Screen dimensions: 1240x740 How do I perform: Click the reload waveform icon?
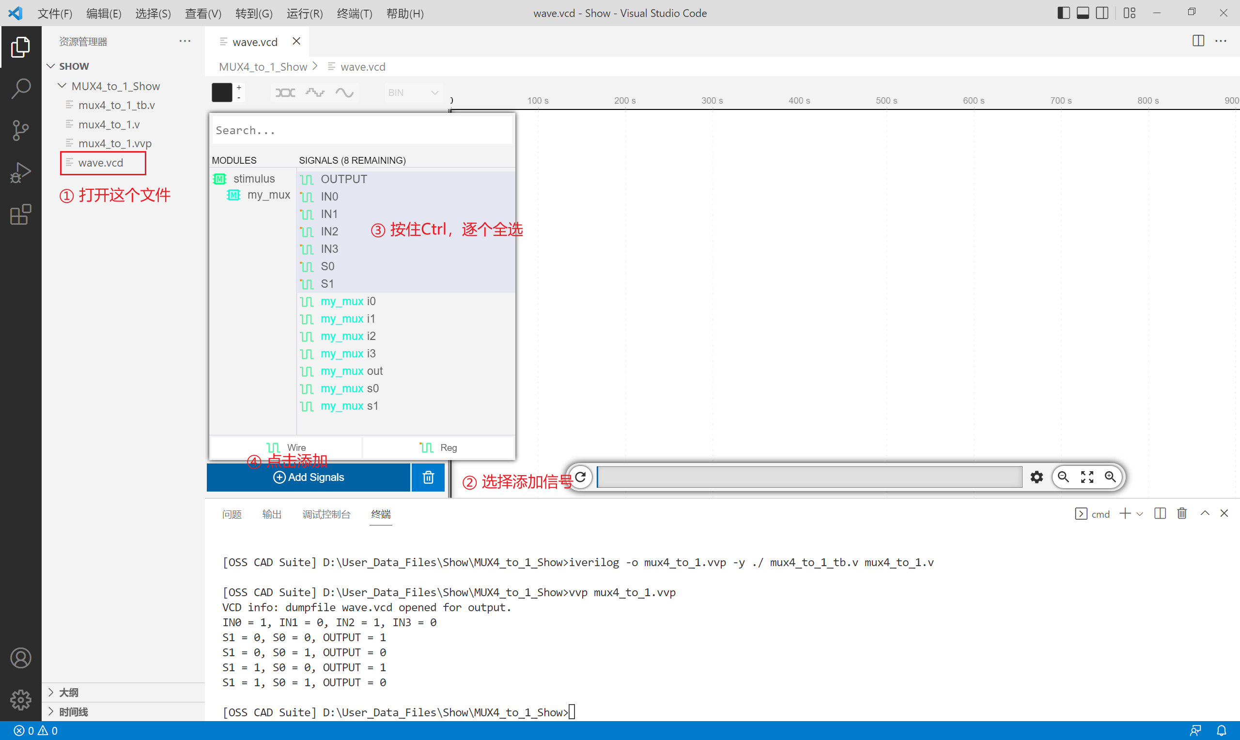click(x=580, y=477)
